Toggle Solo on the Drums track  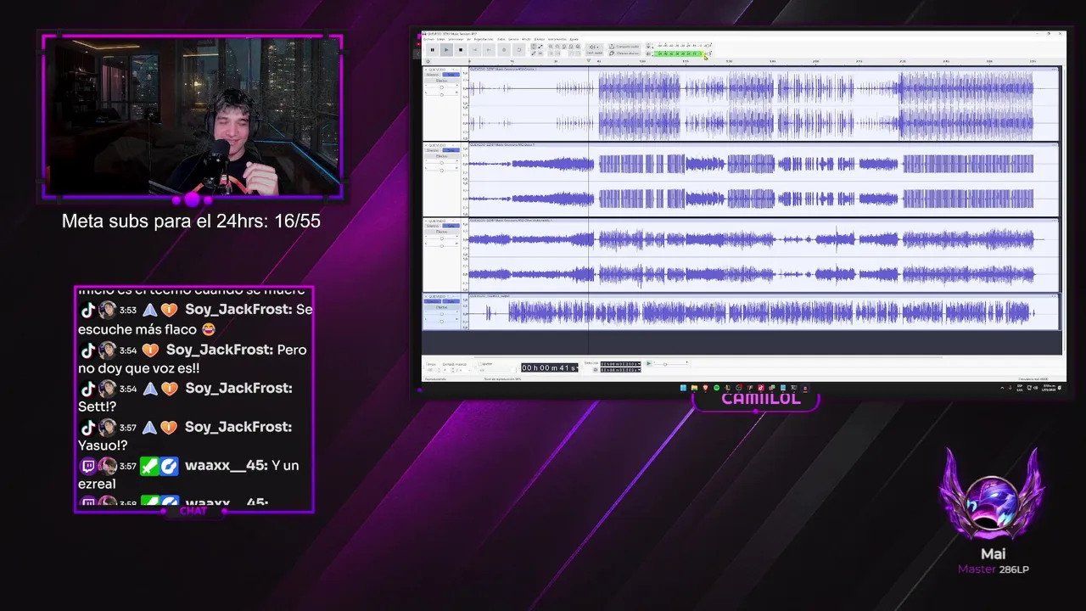pos(451,75)
